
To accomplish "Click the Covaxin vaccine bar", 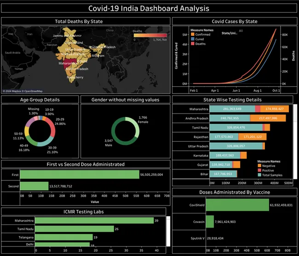I will 210,222.
